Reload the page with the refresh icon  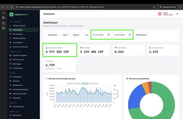click(12, 7)
